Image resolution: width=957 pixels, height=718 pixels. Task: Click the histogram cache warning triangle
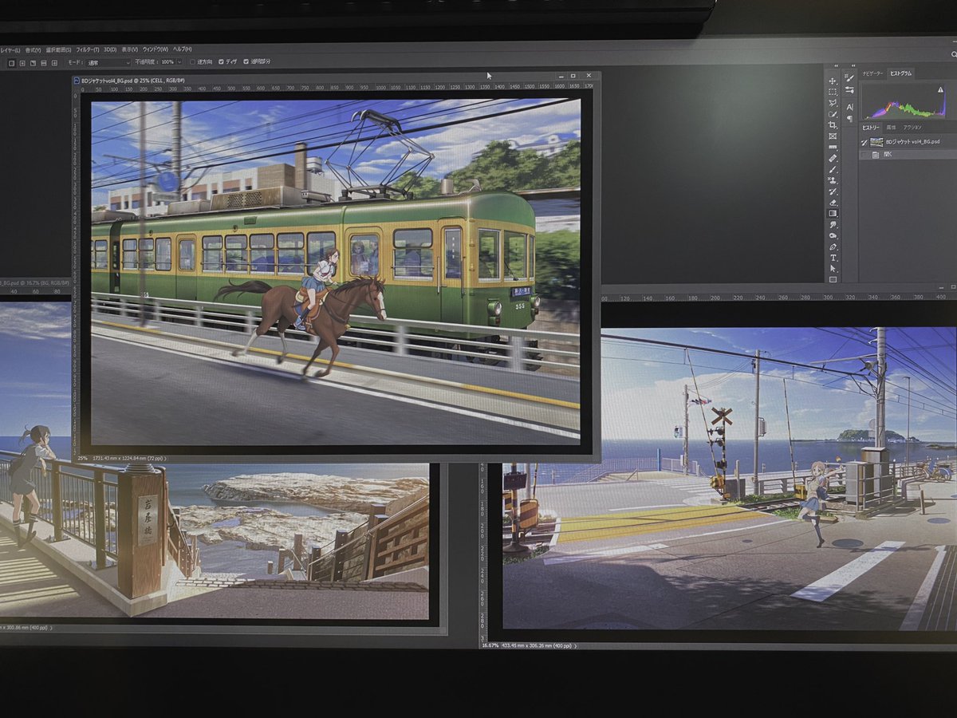[941, 89]
